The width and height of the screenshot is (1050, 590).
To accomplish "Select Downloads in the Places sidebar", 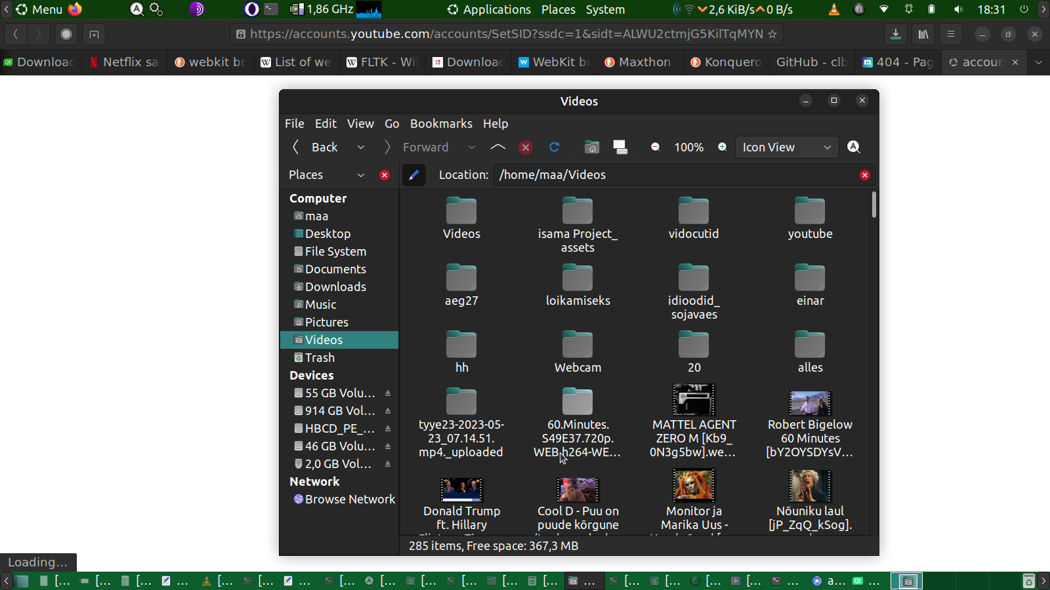I will pyautogui.click(x=335, y=287).
